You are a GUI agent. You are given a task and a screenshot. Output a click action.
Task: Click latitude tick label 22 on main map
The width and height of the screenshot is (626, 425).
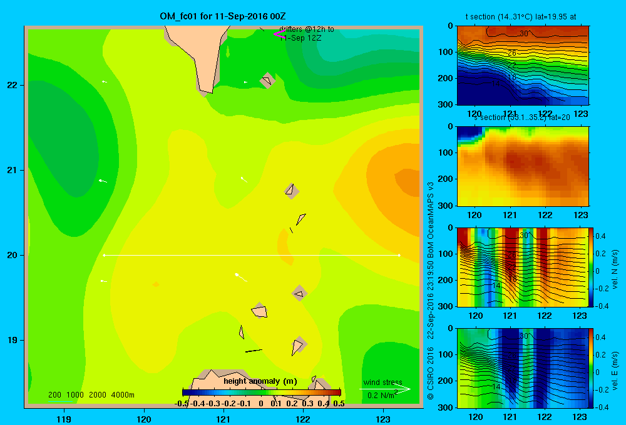13,85
